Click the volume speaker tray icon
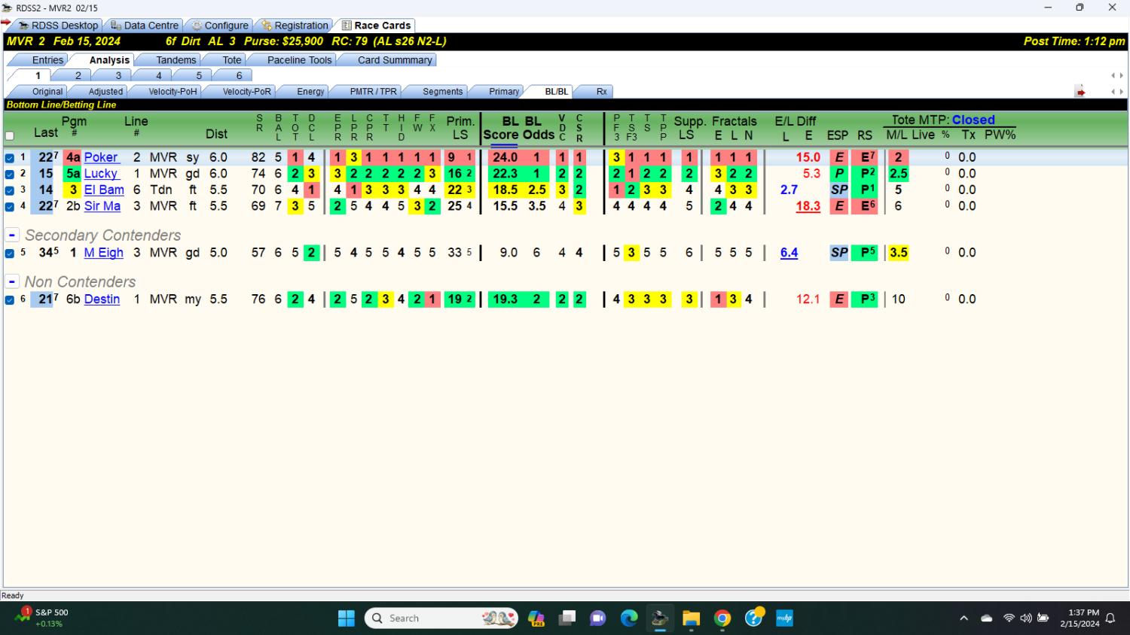The height and width of the screenshot is (635, 1130). (x=1026, y=618)
